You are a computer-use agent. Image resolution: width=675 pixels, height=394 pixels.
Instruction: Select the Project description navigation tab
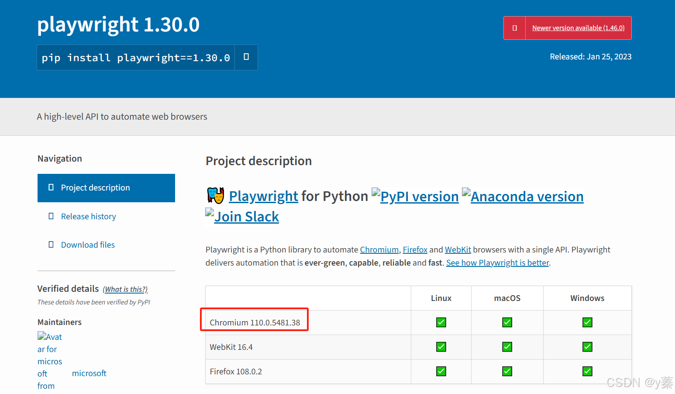click(106, 188)
